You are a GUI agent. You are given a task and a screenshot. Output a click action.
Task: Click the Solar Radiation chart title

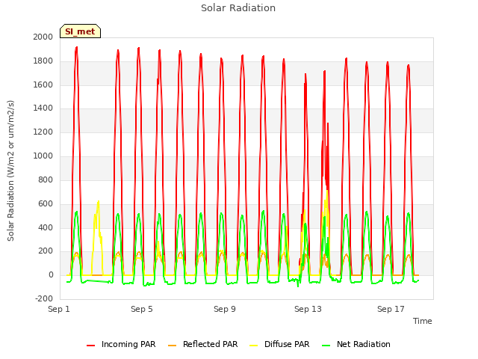(238, 8)
